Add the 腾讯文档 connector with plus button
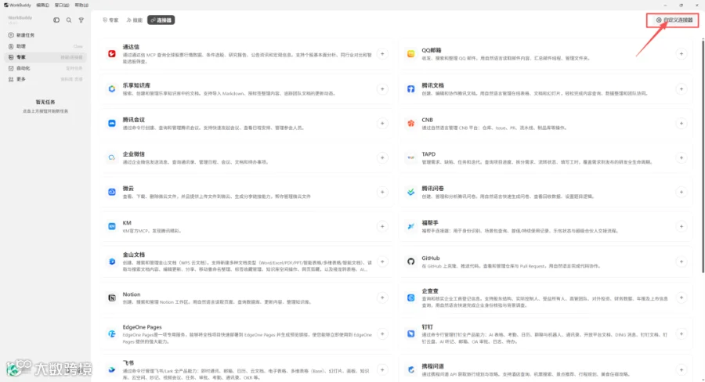 click(x=681, y=89)
